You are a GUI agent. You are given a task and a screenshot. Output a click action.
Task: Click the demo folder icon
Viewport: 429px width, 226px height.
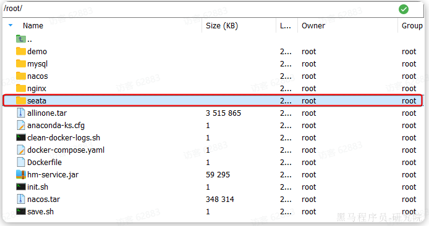pos(21,51)
